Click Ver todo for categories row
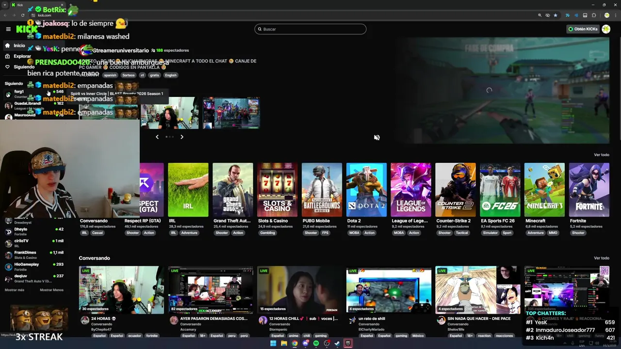Viewport: 621px width, 349px height. tap(601, 155)
